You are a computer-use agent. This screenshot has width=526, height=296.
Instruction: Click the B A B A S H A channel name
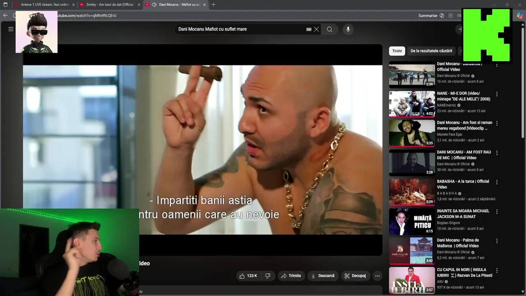(x=447, y=193)
